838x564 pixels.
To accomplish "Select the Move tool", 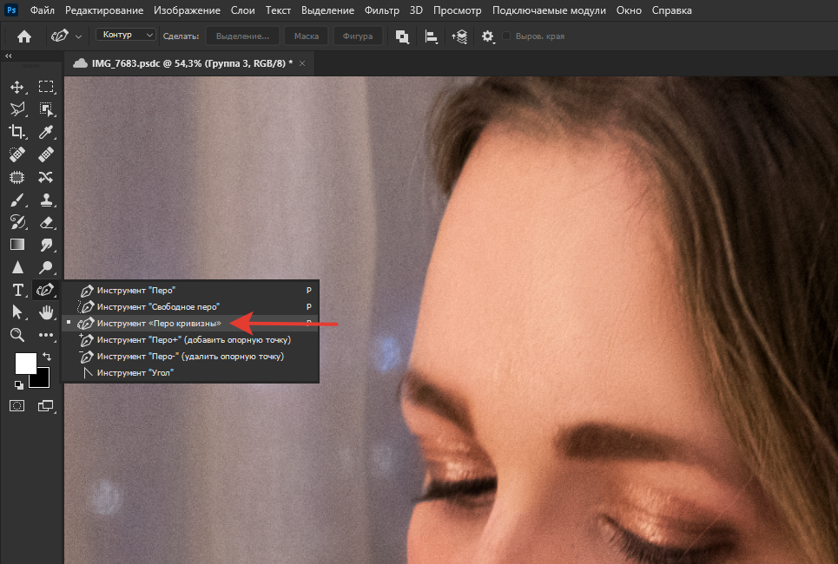I will [17, 87].
